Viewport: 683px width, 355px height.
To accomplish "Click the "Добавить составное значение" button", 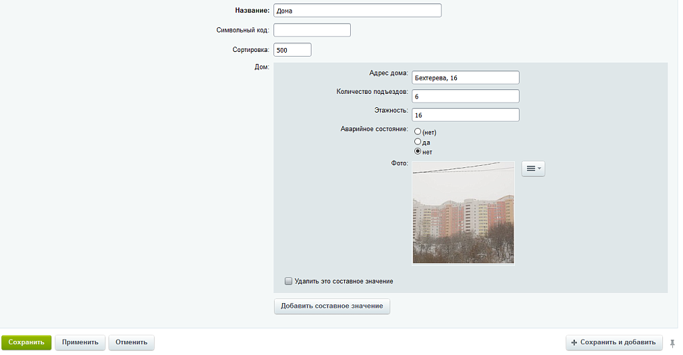I will tap(331, 306).
